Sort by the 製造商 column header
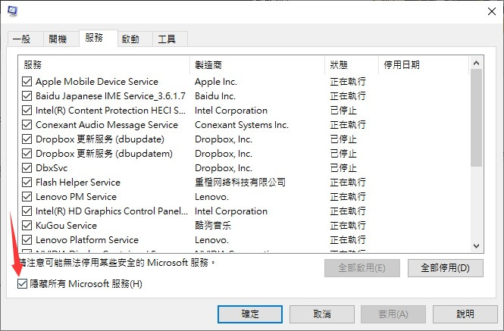This screenshot has width=504, height=331. coord(257,65)
